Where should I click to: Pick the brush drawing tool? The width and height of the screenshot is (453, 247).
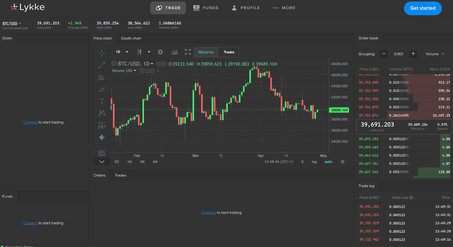click(x=102, y=89)
